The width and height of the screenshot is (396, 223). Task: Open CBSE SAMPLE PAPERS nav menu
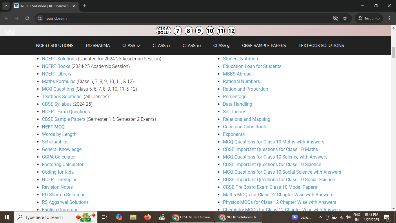pyautogui.click(x=264, y=46)
